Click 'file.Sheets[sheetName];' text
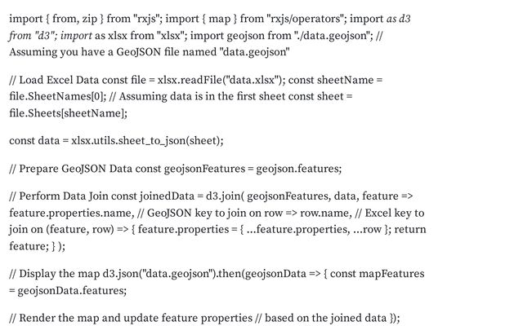The height and width of the screenshot is (326, 523). [x=69, y=113]
